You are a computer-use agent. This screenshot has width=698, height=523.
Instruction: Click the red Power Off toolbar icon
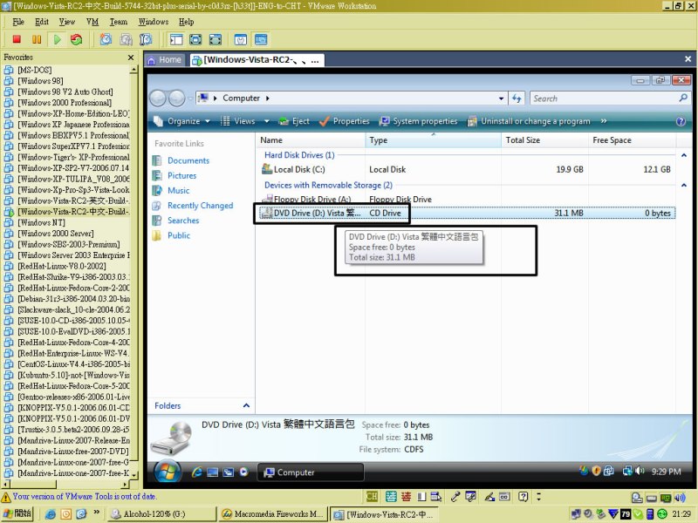[x=17, y=39]
